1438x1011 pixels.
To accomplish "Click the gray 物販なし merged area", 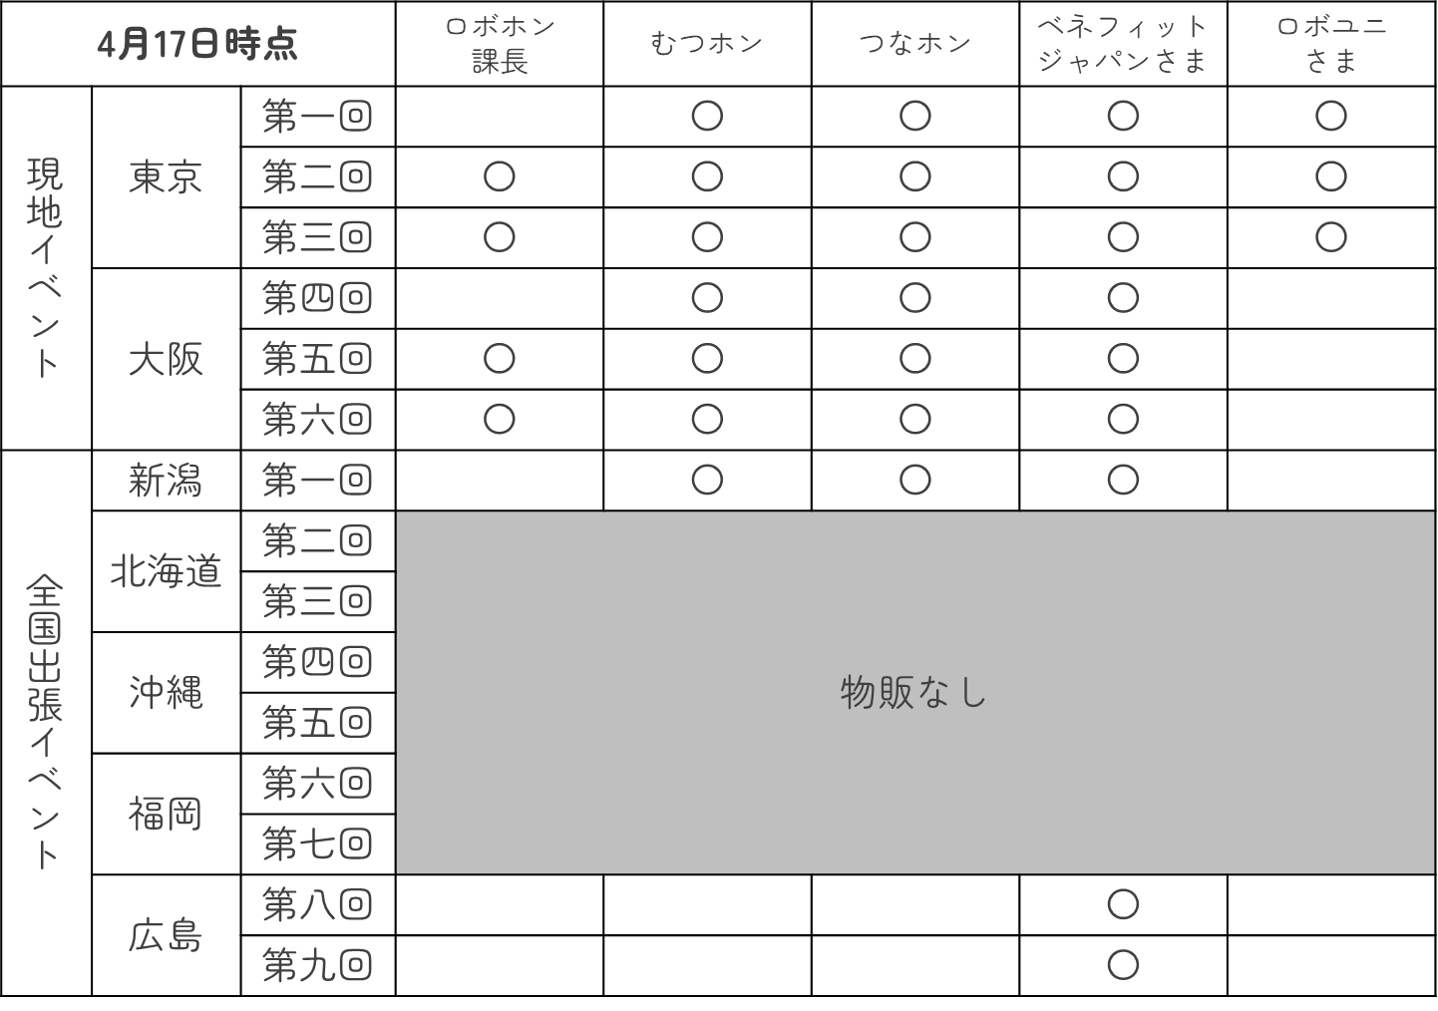I will click(x=914, y=692).
